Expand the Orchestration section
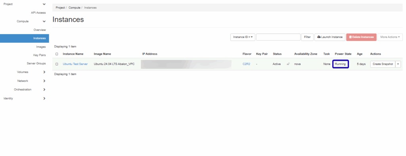This screenshot has height=156, width=406. pos(44,89)
